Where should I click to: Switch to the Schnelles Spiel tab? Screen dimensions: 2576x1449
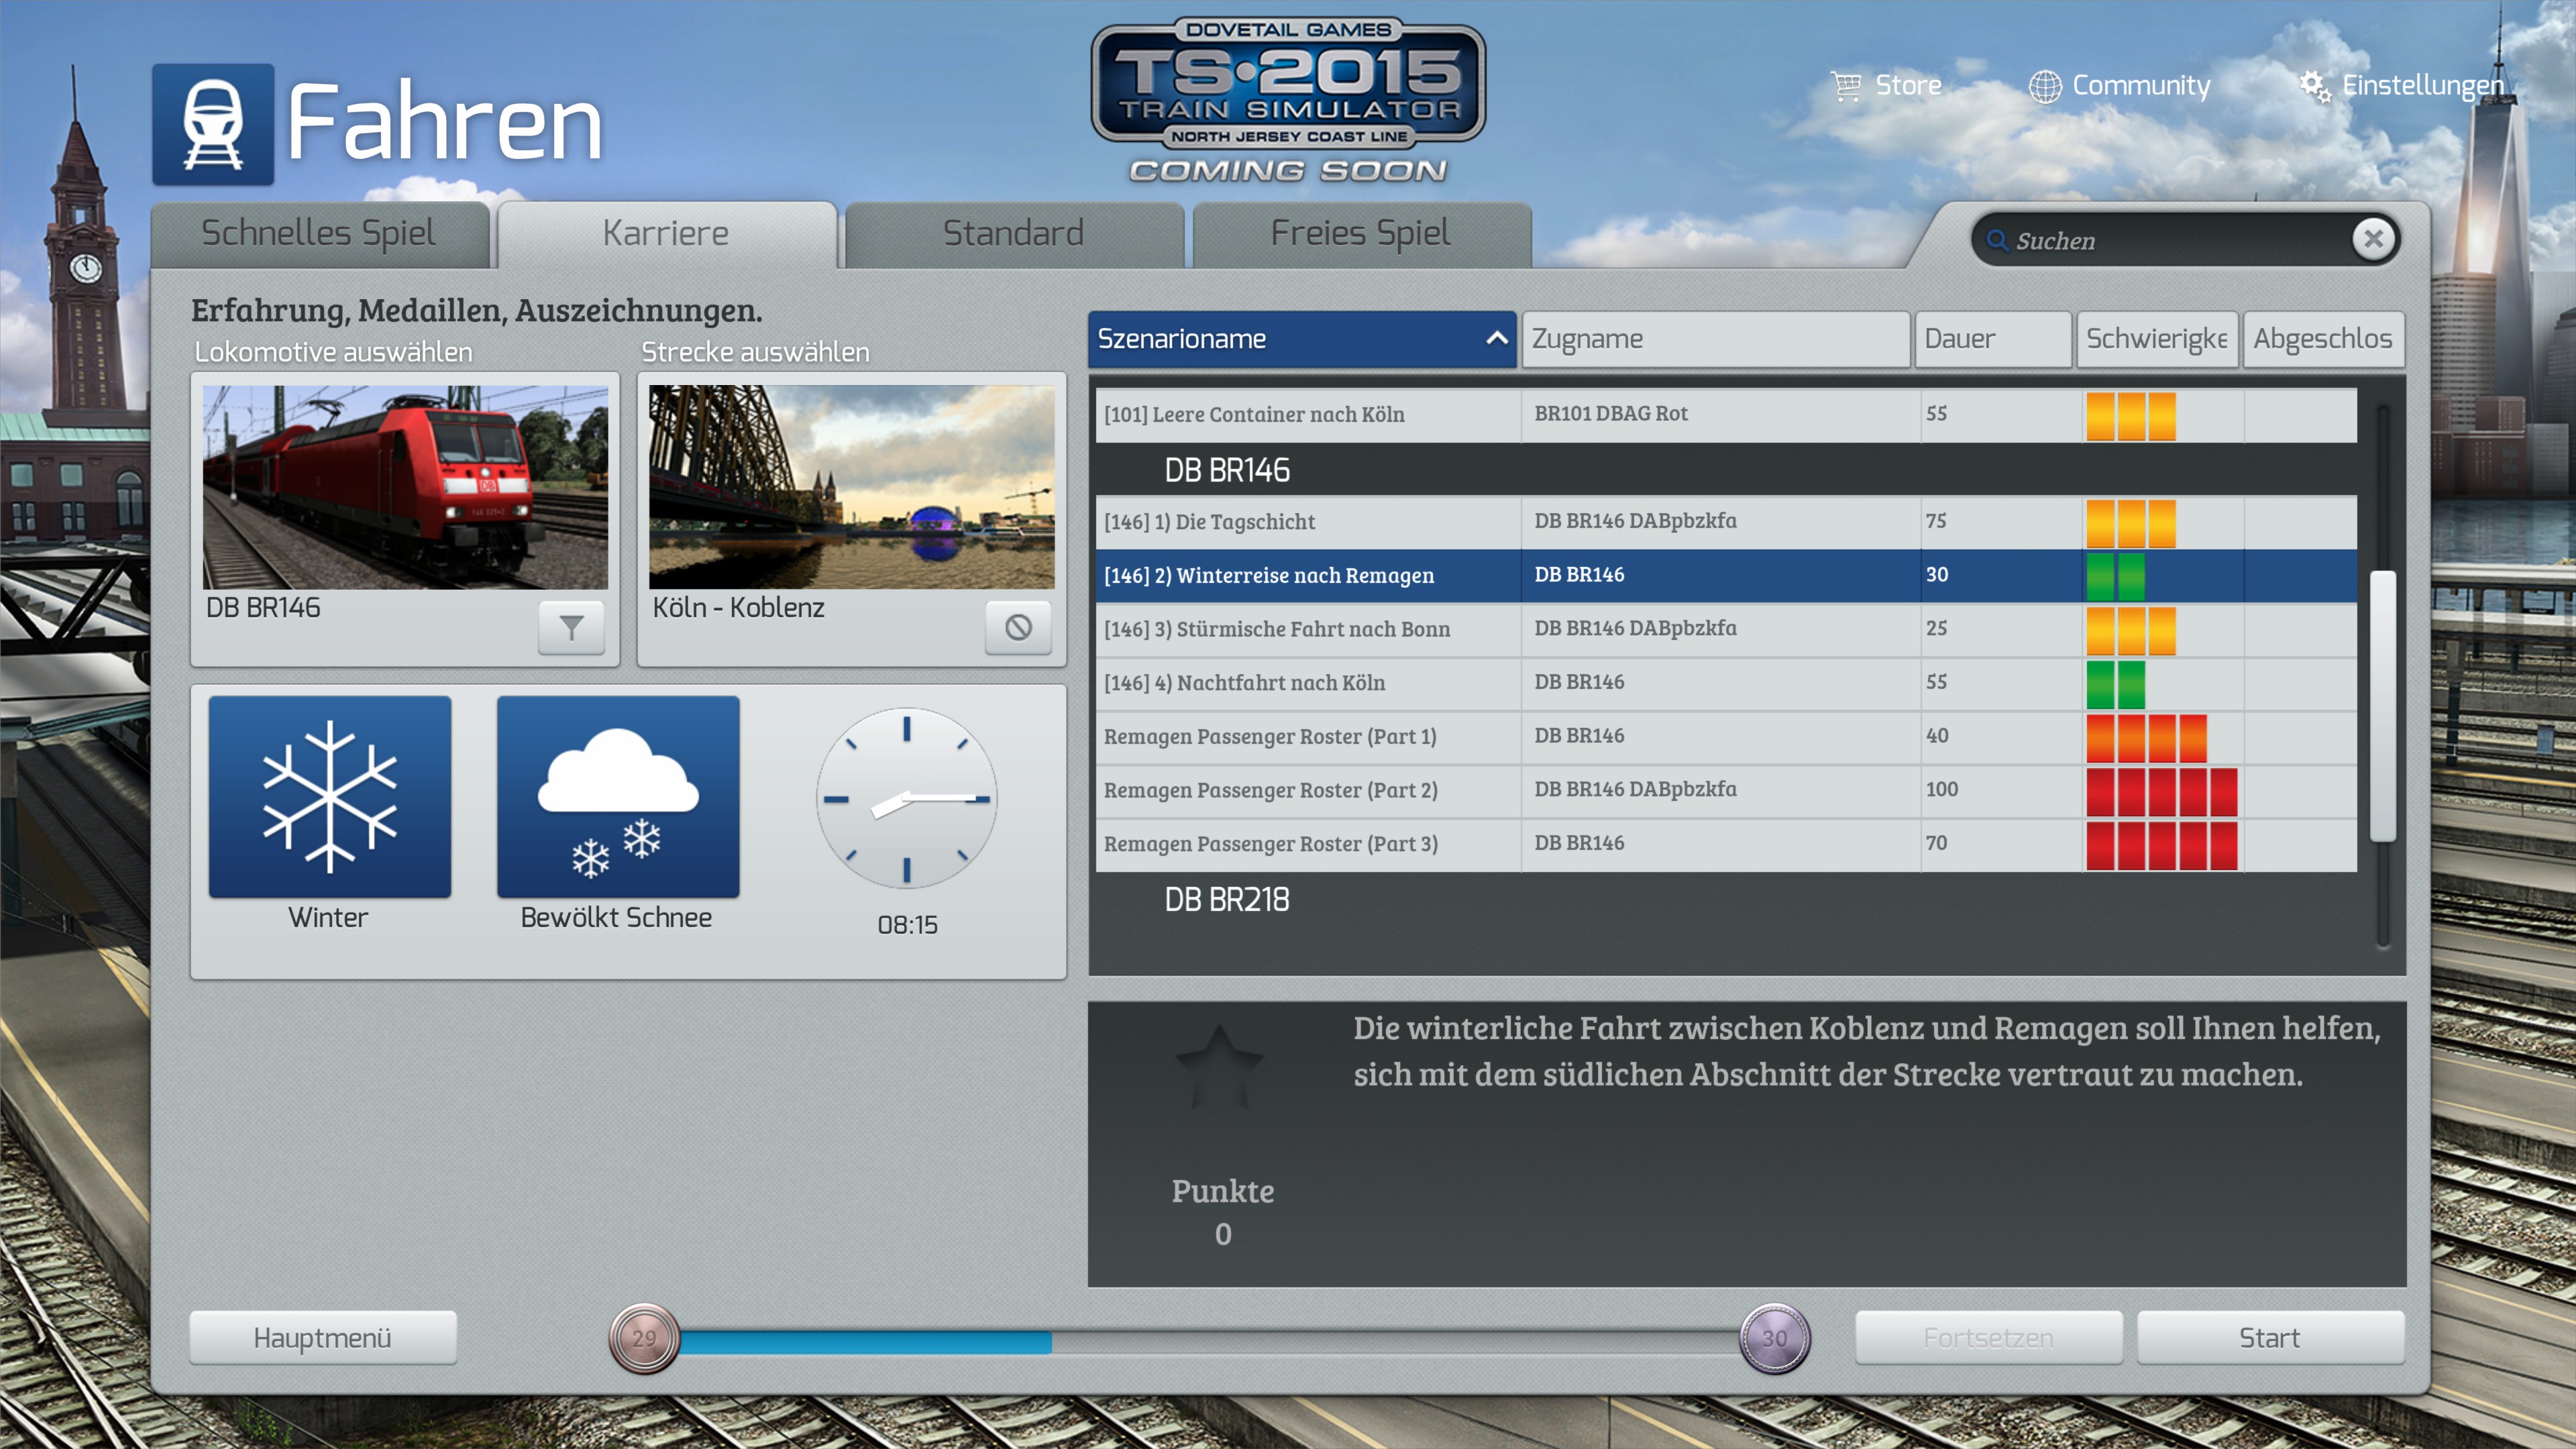319,234
